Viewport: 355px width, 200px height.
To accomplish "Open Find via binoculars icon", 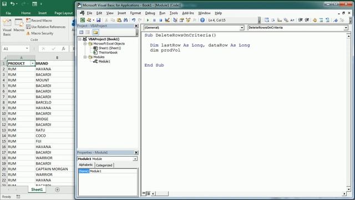I will (x=125, y=20).
